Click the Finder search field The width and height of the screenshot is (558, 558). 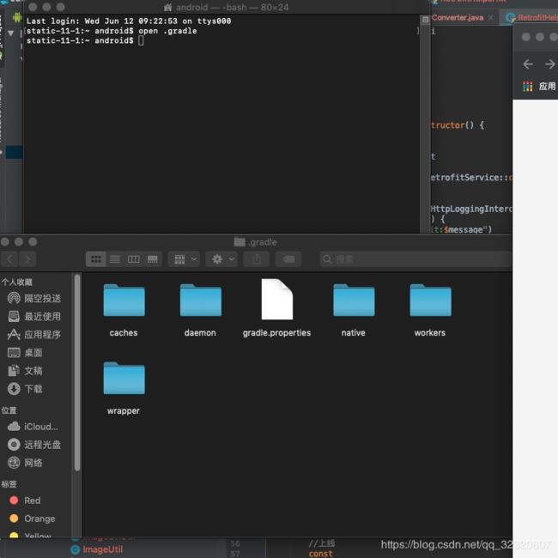415,259
